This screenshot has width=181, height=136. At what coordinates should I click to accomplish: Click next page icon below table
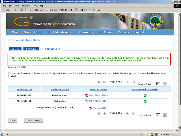pyautogui.click(x=128, y=113)
